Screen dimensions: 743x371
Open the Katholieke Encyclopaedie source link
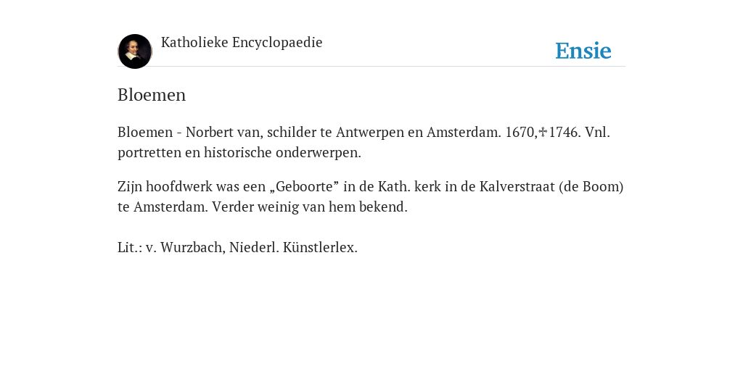(x=242, y=43)
